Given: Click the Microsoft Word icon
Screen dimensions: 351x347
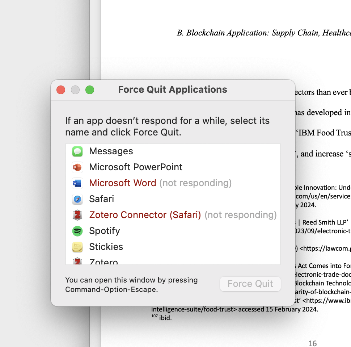Looking at the screenshot, I should tap(77, 183).
